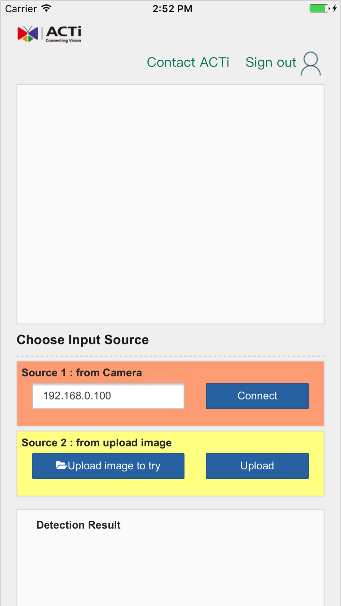The width and height of the screenshot is (341, 606).
Task: Tap the "Upload image to try" button
Action: tap(108, 466)
